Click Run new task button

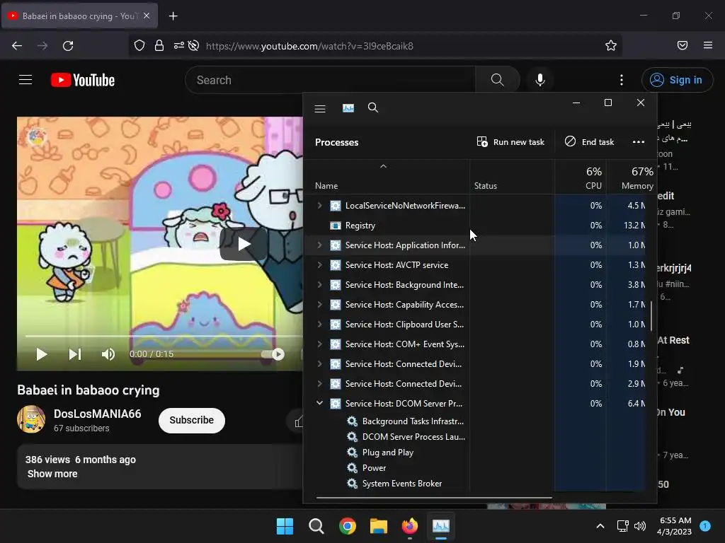pyautogui.click(x=510, y=141)
